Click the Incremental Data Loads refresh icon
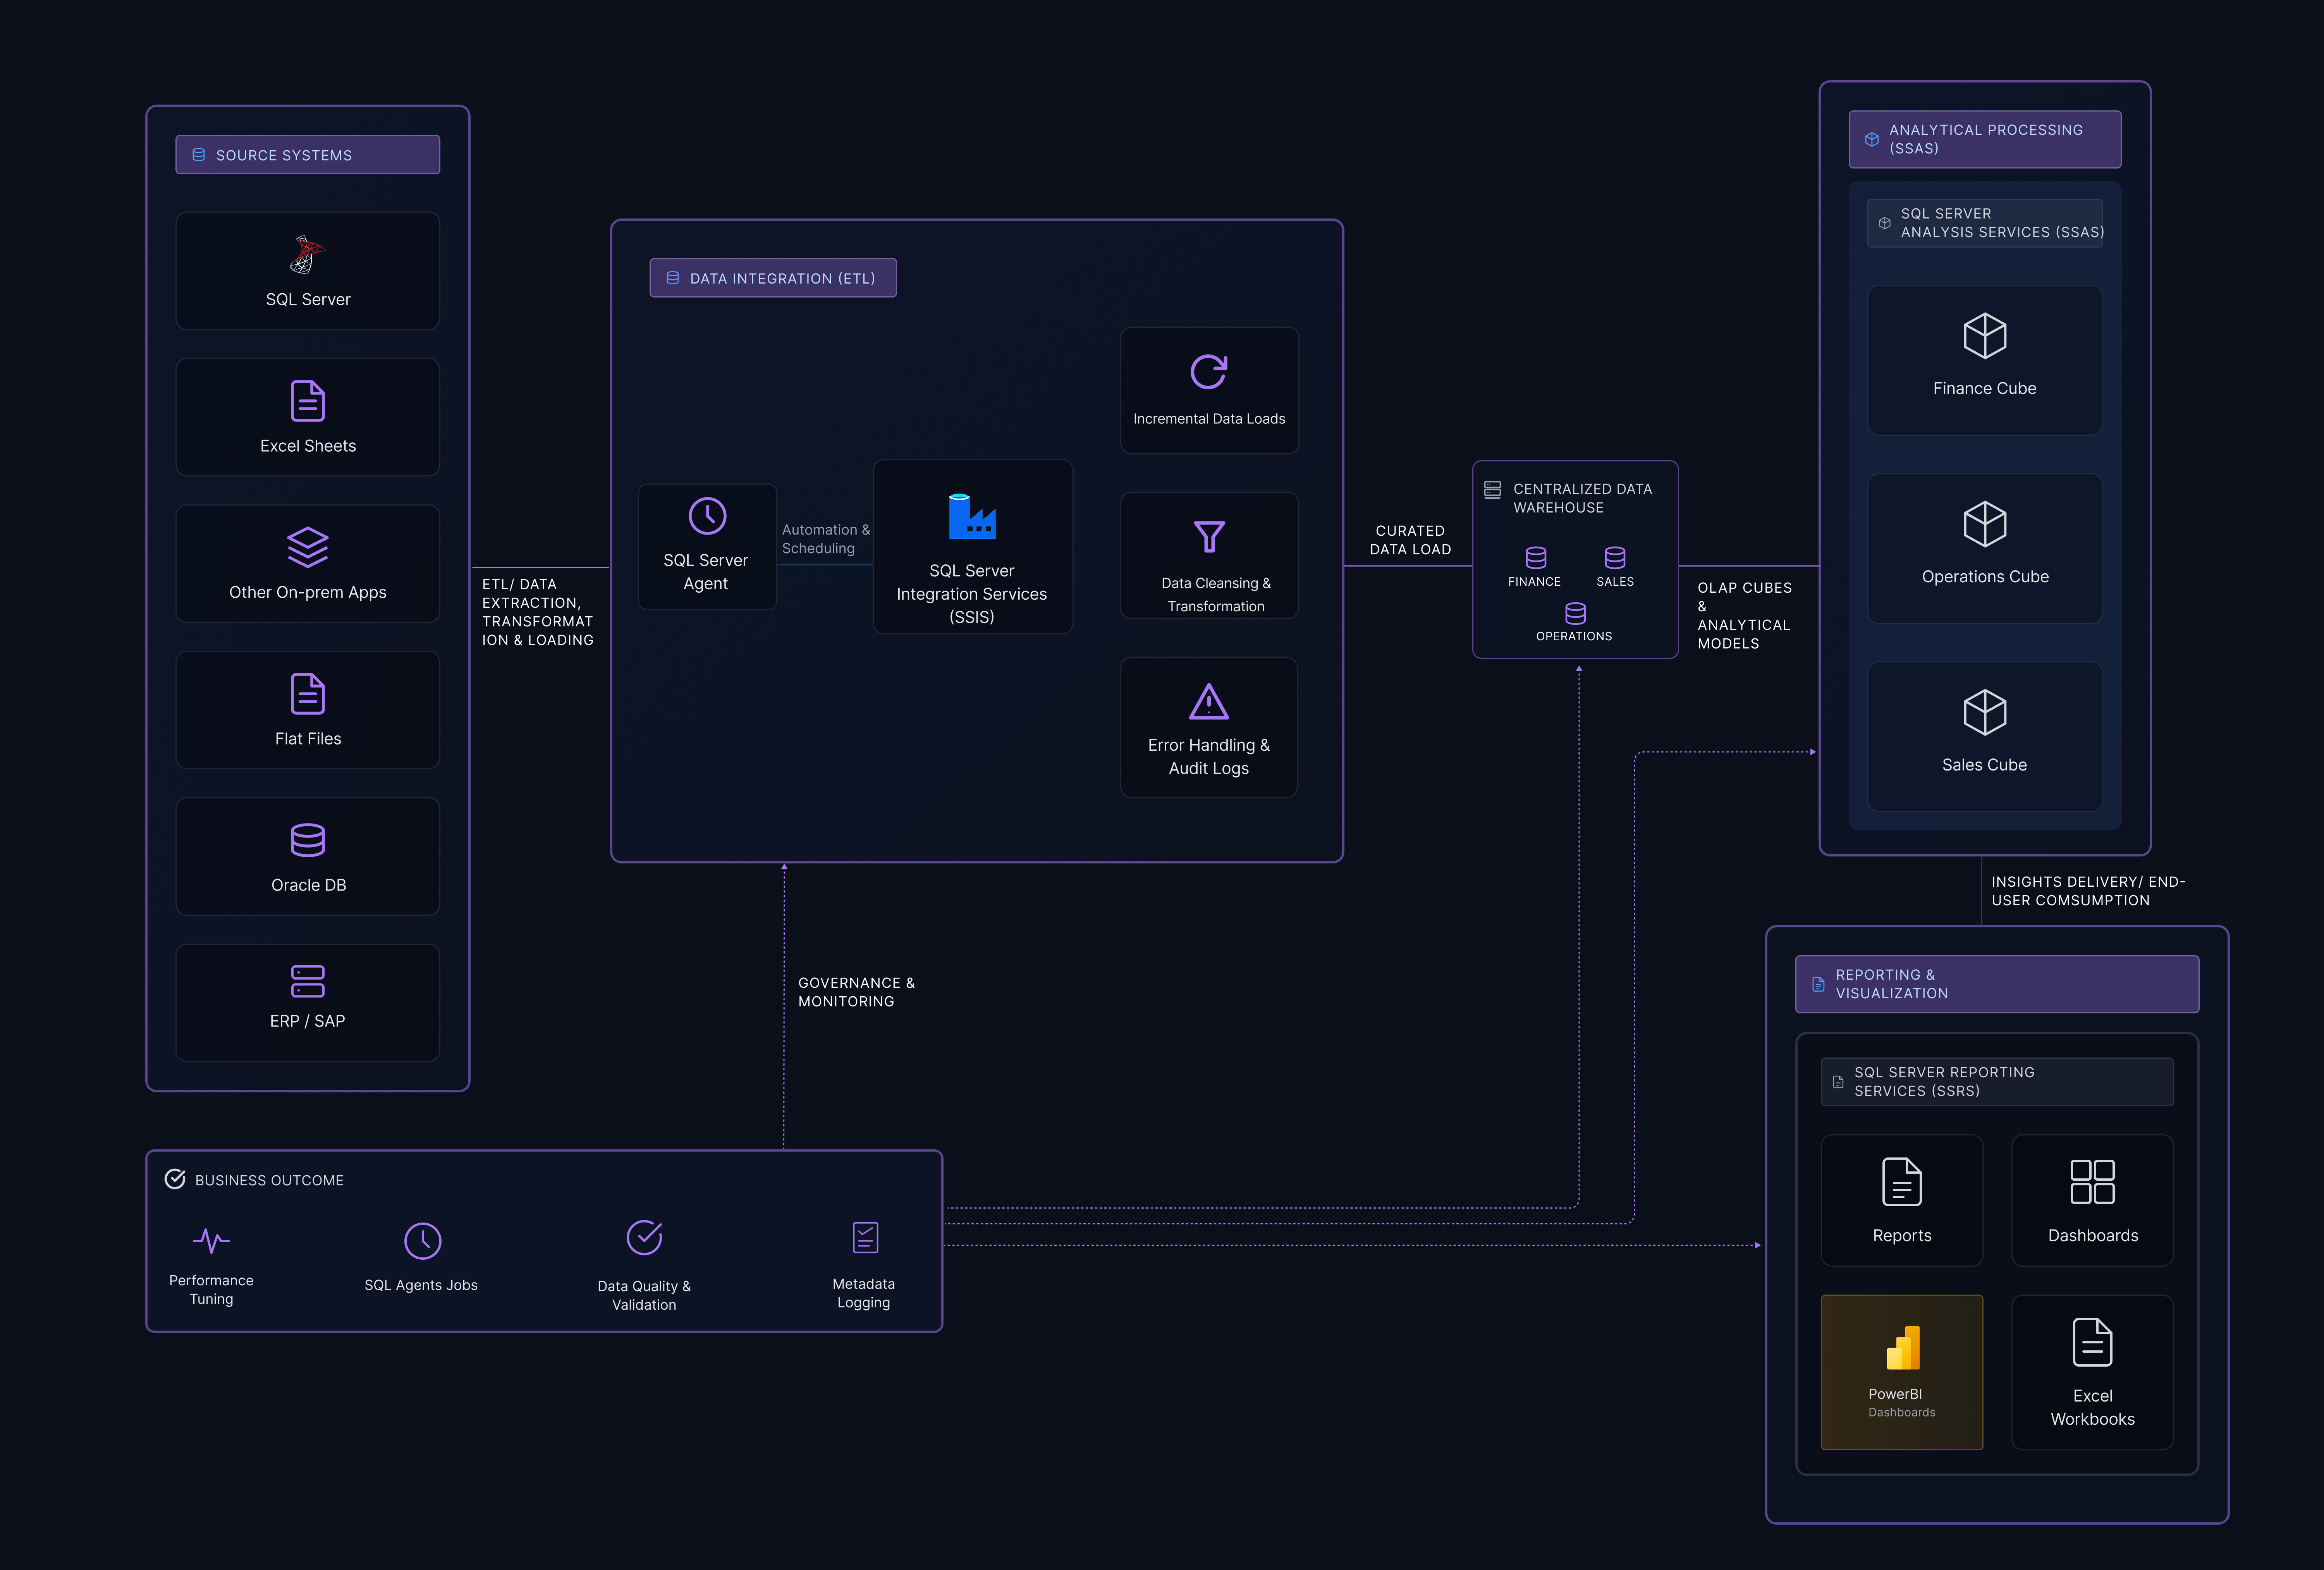This screenshot has height=1570, width=2324. [x=1208, y=372]
